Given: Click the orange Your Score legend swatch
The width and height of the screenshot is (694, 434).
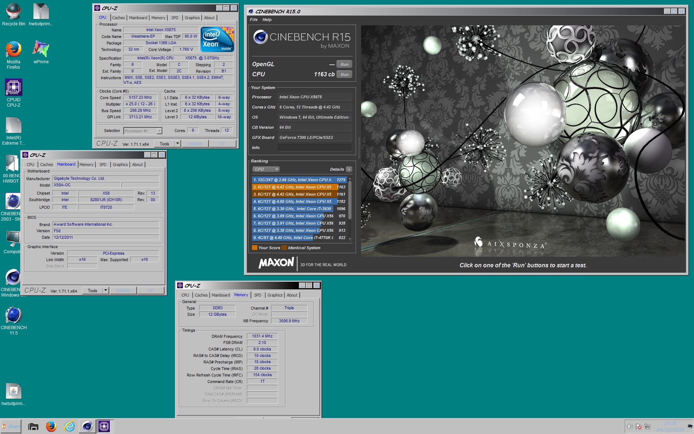Looking at the screenshot, I should (x=254, y=248).
